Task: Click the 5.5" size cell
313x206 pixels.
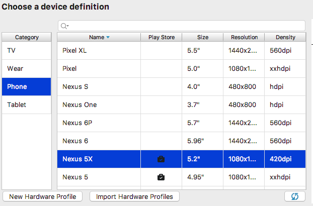Action: [203, 50]
